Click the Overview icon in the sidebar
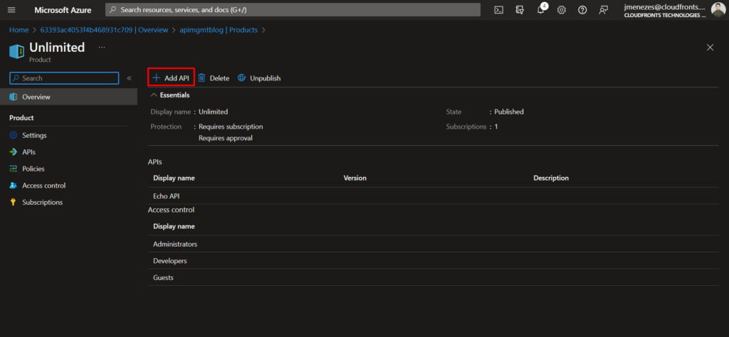Viewport: 729px width, 337px height. click(x=13, y=97)
